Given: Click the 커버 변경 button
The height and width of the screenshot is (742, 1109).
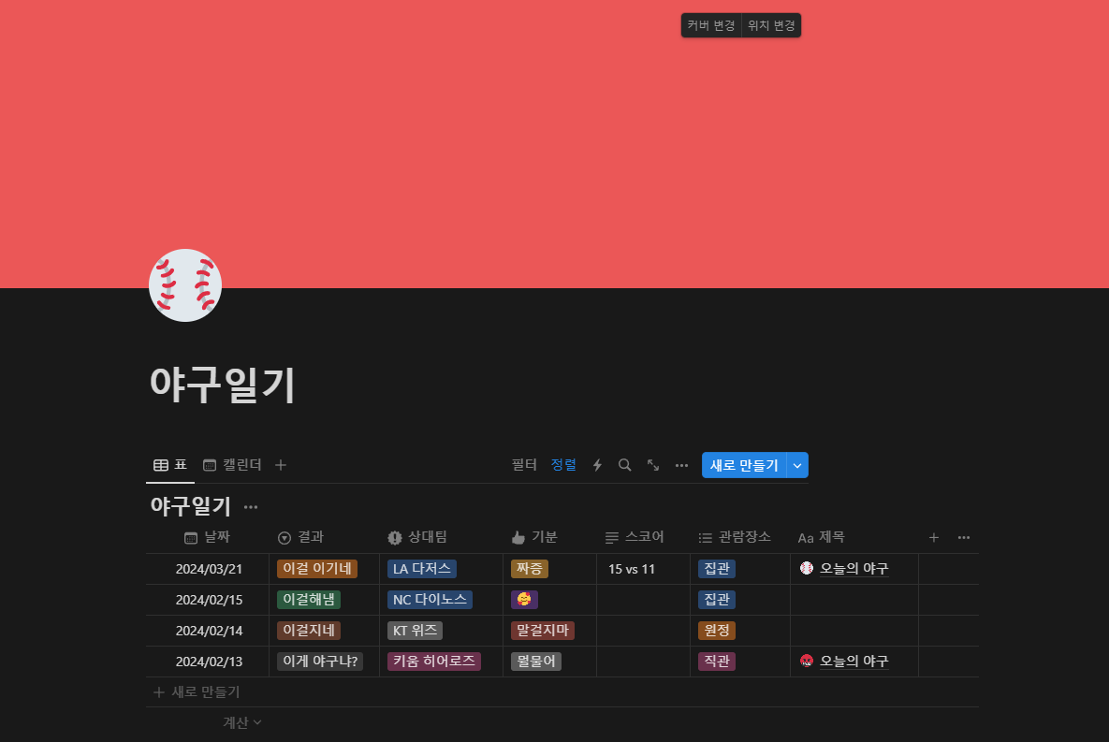Looking at the screenshot, I should click(711, 25).
